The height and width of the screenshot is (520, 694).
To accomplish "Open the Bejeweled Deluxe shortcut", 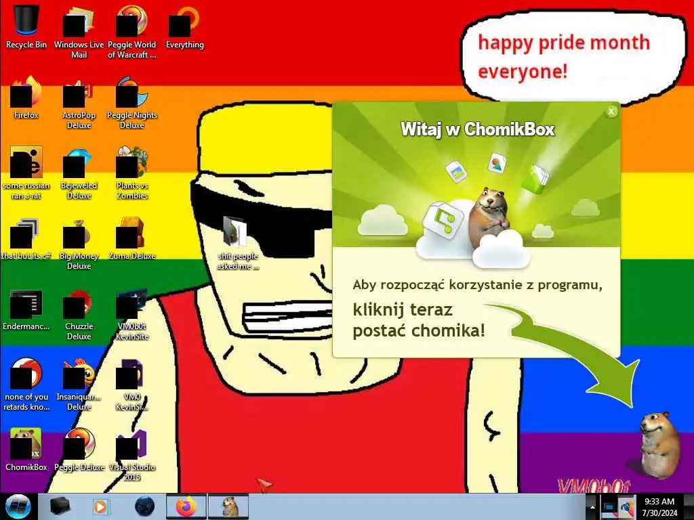I will (x=79, y=173).
